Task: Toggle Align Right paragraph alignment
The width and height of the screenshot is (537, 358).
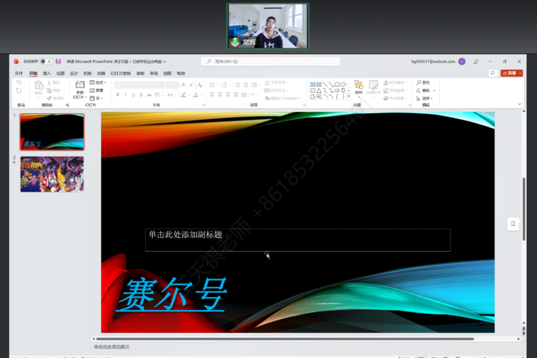Action: point(228,95)
